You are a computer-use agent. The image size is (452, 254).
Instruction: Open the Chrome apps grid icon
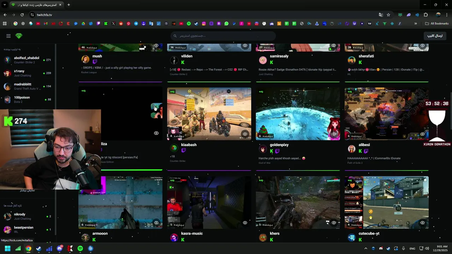click(5, 24)
